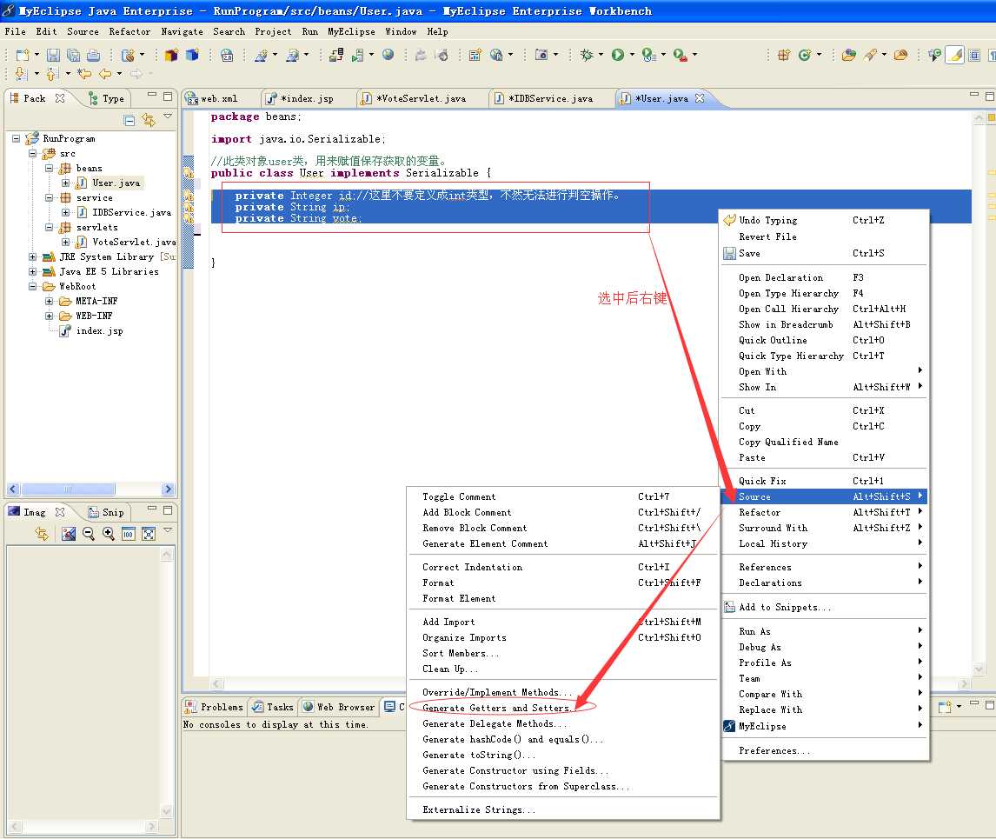
Task: Click the Debug bug toolbar icon
Action: (587, 56)
